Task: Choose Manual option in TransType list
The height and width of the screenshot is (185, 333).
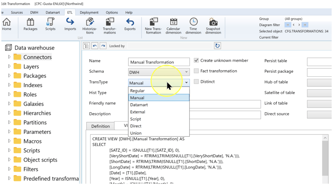Action: pyautogui.click(x=159, y=98)
